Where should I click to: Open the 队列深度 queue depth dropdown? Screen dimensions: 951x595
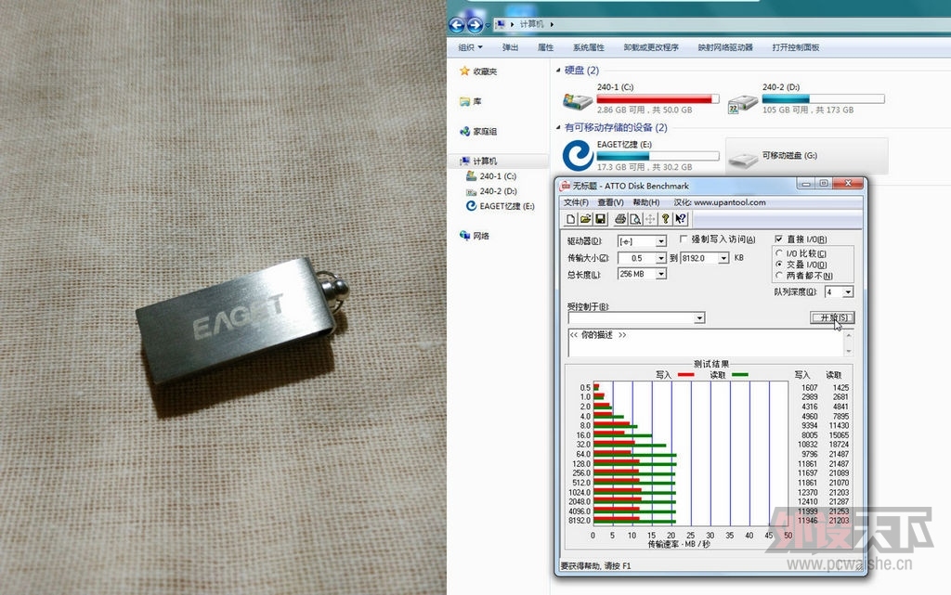click(848, 292)
